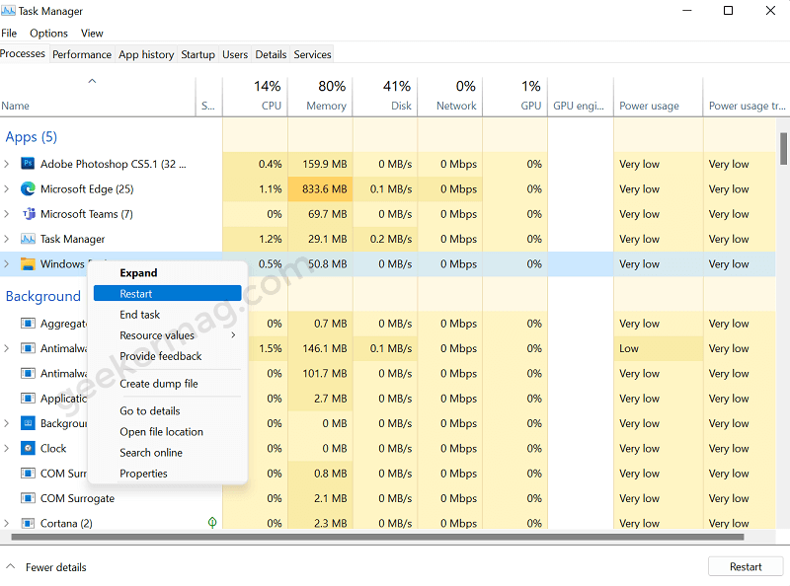Switch to the Services tab
This screenshot has height=586, width=790.
click(x=312, y=54)
